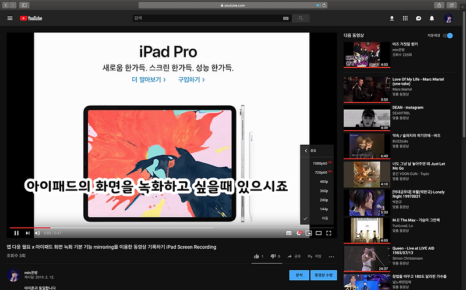This screenshot has width=466, height=290.
Task: Click the share button under video
Action: click(x=294, y=256)
